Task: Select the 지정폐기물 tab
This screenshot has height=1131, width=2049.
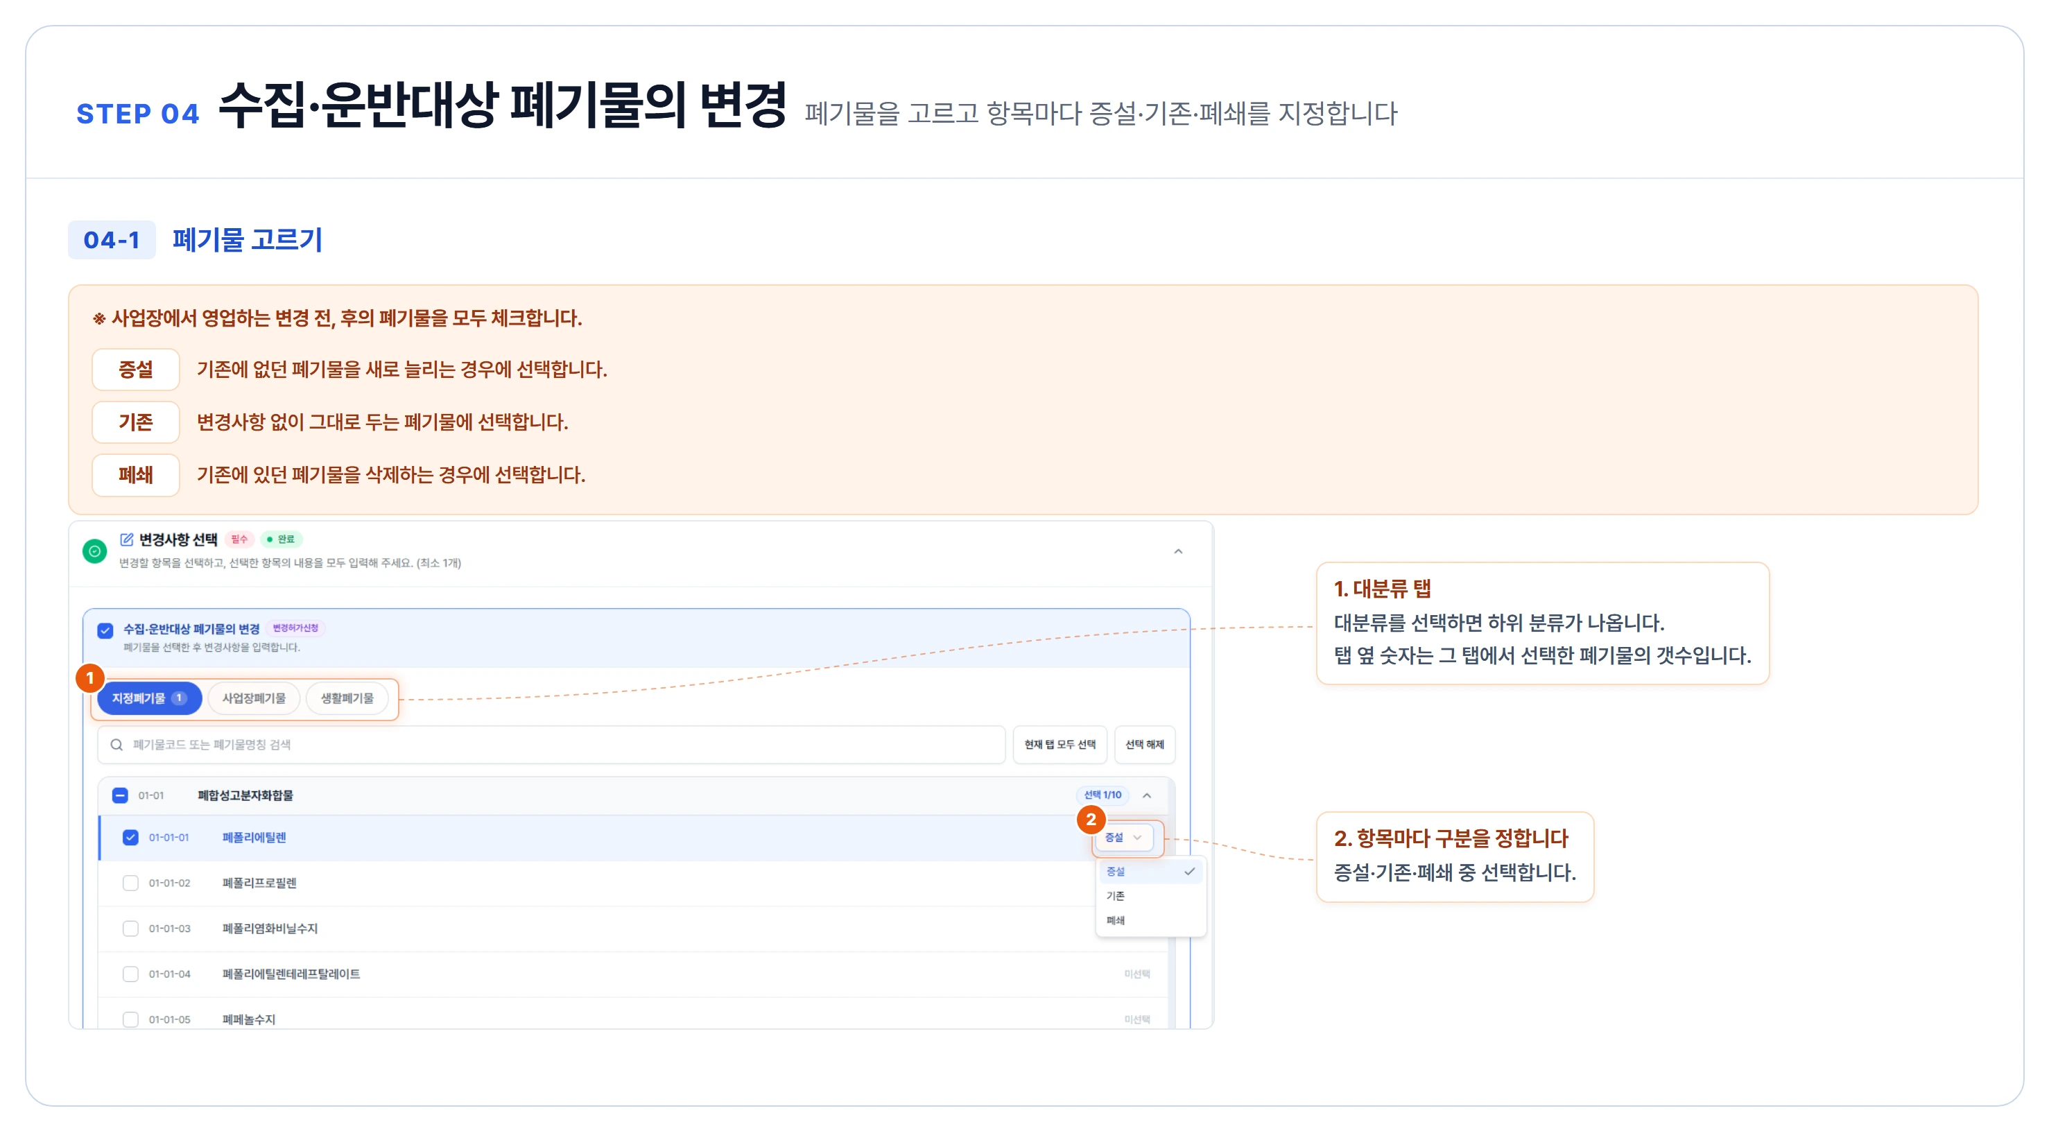Action: pyautogui.click(x=149, y=698)
